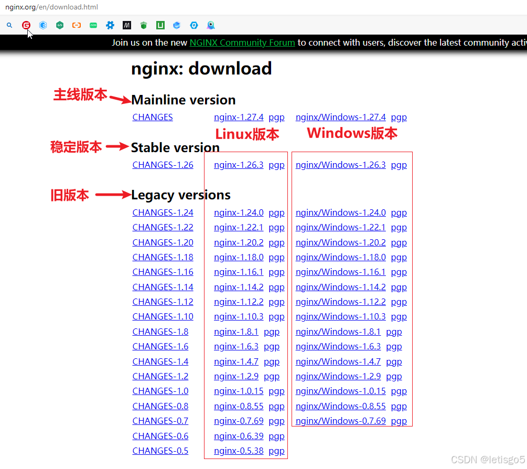Download nginx-1.16.1 source
This screenshot has width=527, height=469.
pyautogui.click(x=239, y=272)
